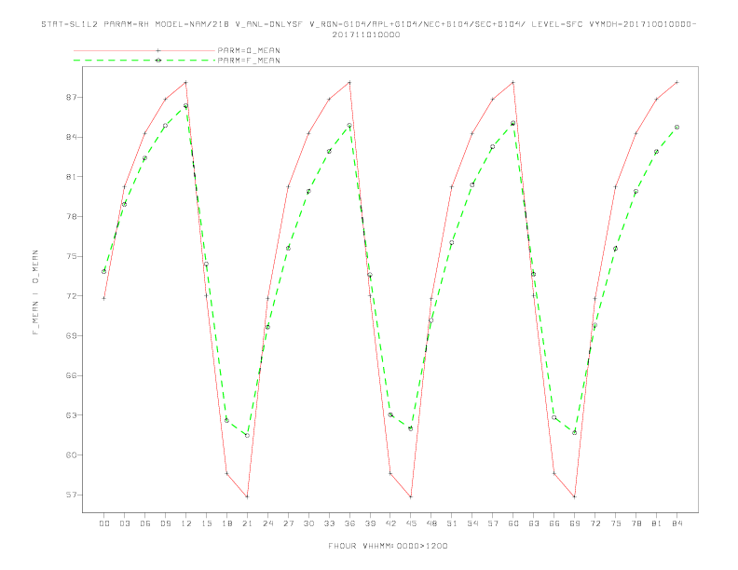The height and width of the screenshot is (570, 738).
Task: Click F_MEAN circle marker at hour 54
Action: click(x=472, y=184)
